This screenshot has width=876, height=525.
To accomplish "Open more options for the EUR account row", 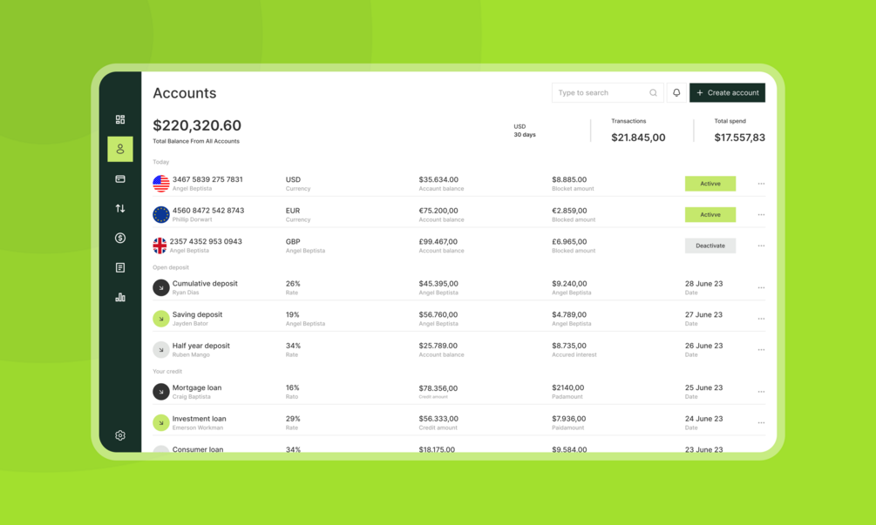I will tap(761, 215).
